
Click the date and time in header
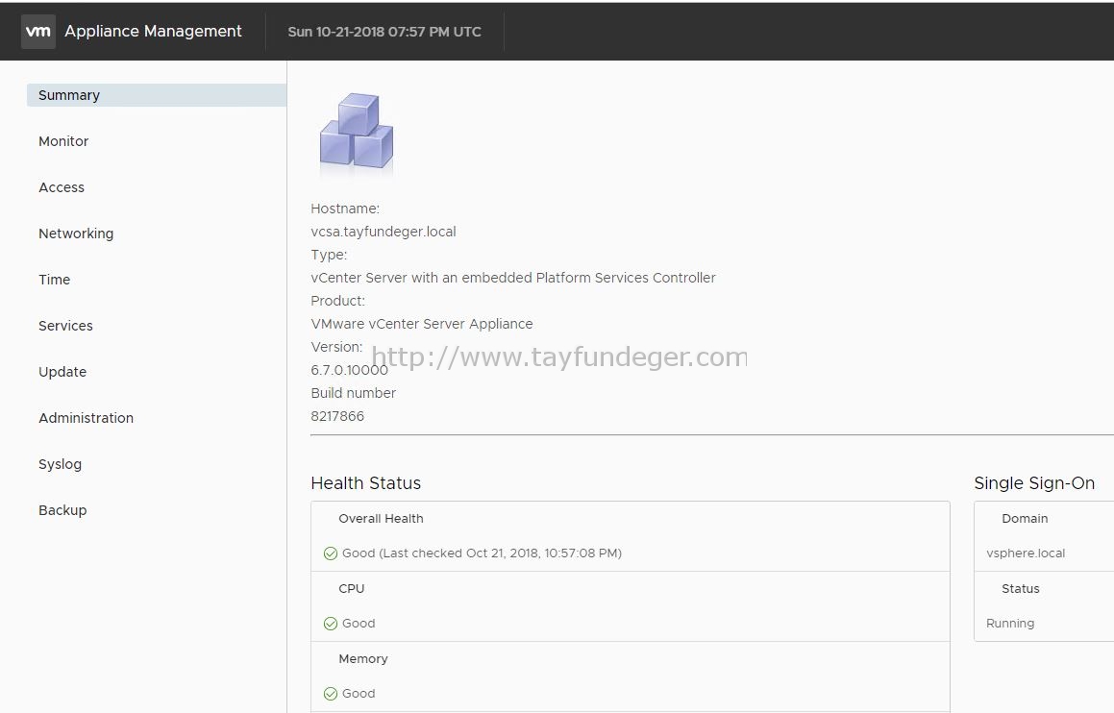tap(384, 32)
